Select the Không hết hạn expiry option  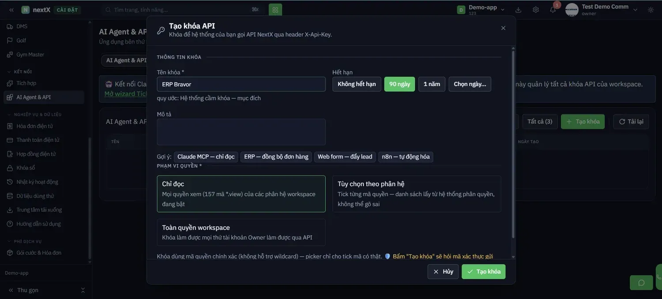tap(357, 84)
